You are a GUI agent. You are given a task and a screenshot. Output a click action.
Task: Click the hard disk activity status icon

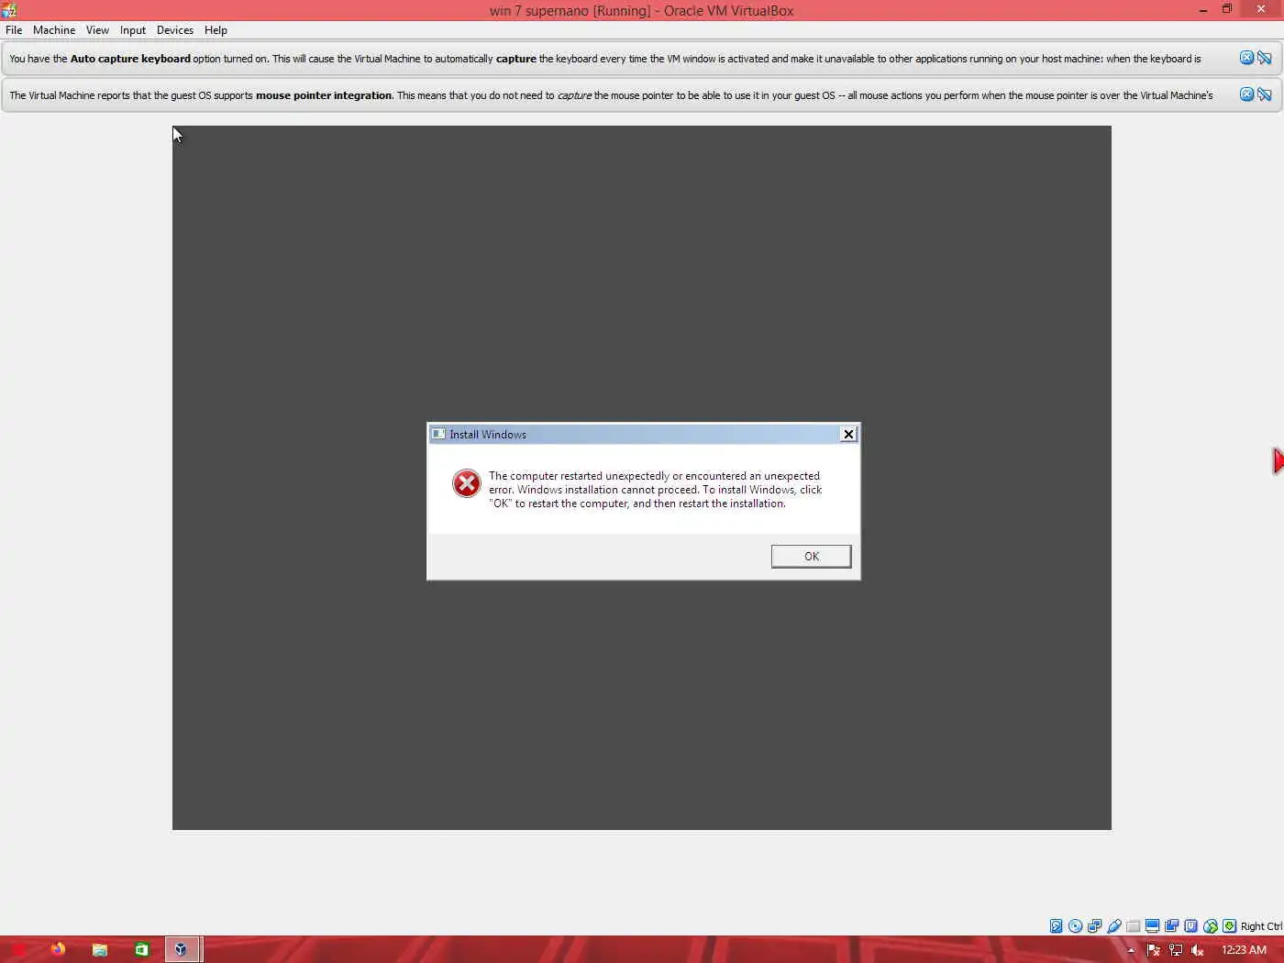coord(1057,926)
